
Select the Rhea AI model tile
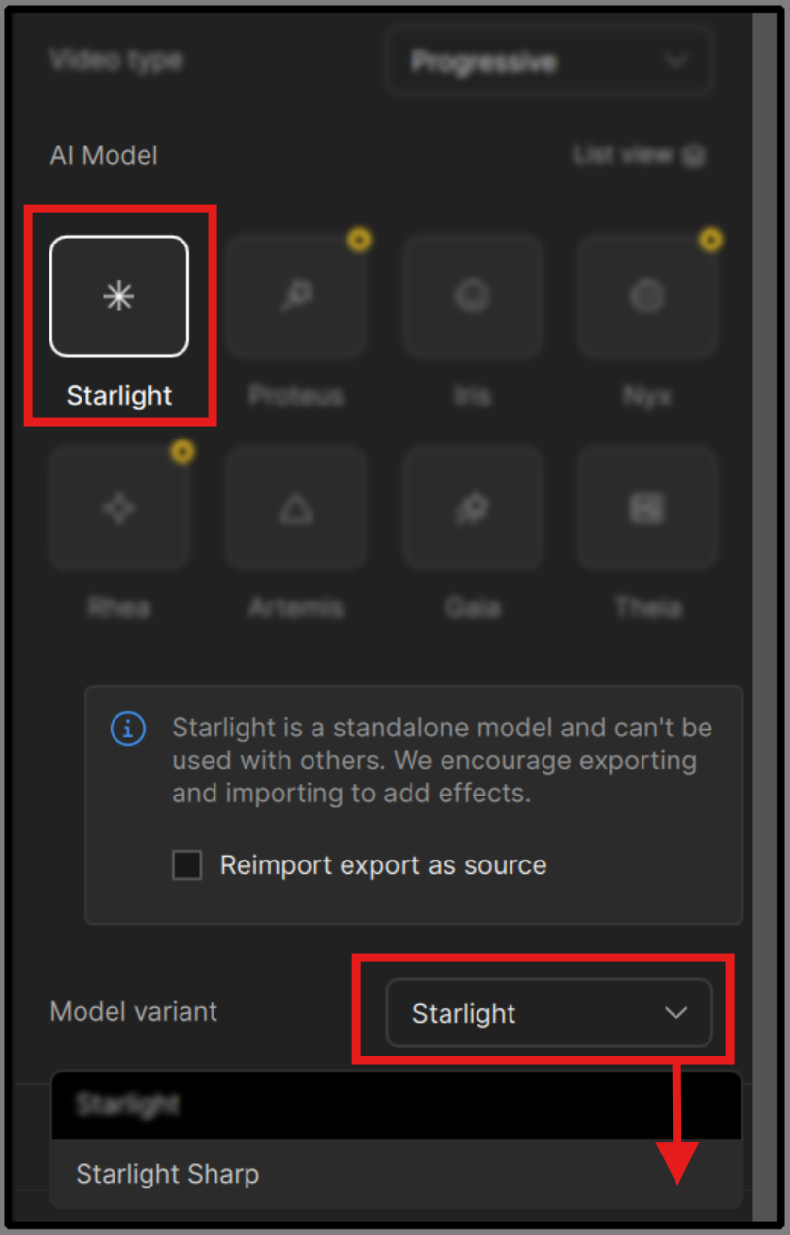click(118, 507)
